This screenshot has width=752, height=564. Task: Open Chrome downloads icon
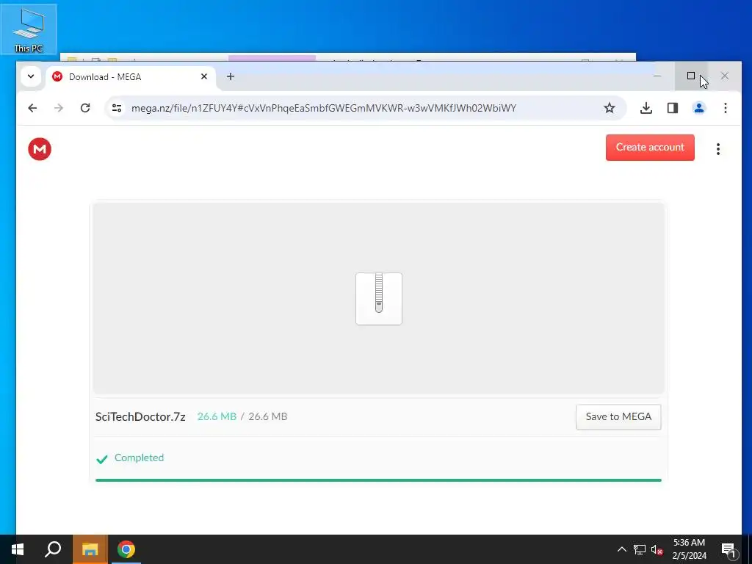pyautogui.click(x=646, y=108)
